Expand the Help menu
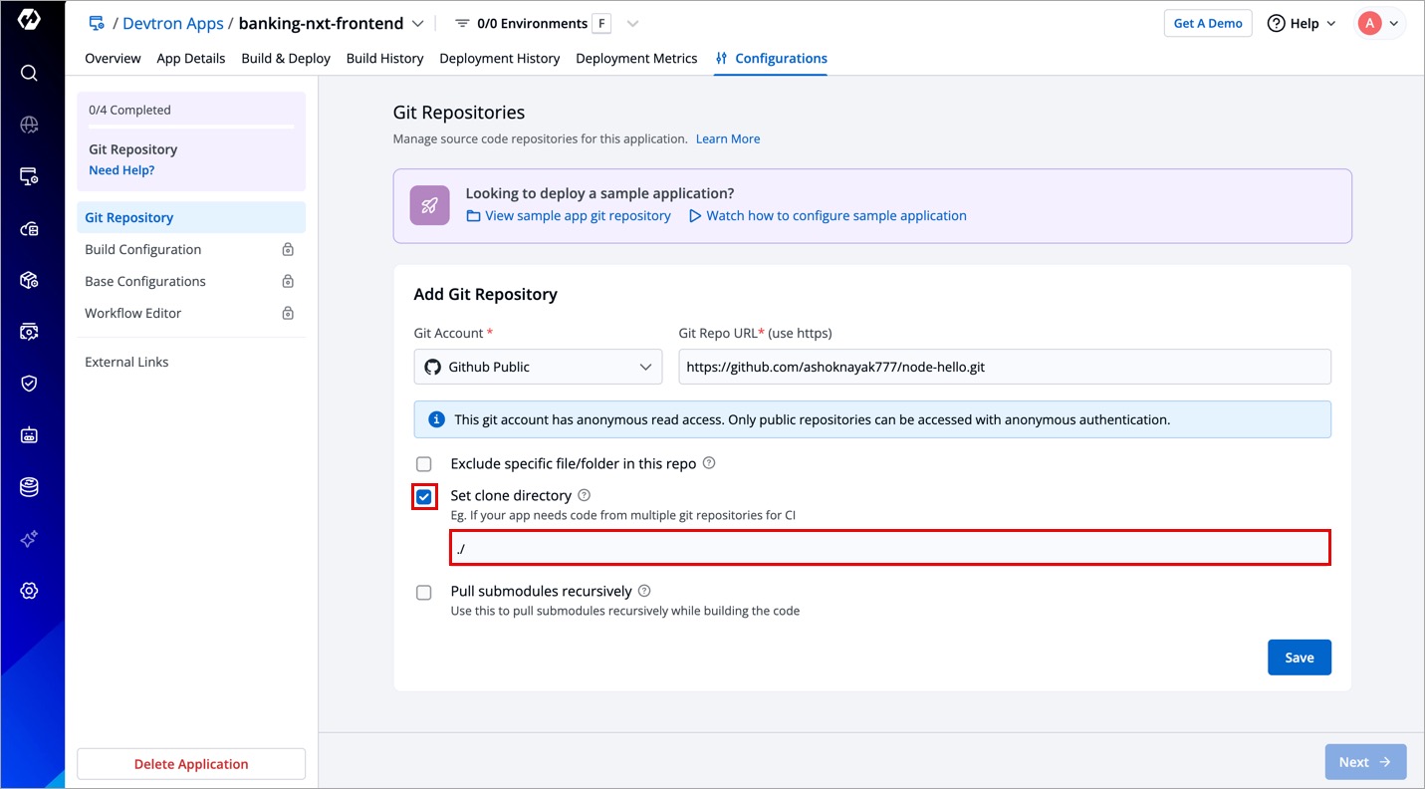Viewport: 1425px width, 789px height. coord(1302,23)
